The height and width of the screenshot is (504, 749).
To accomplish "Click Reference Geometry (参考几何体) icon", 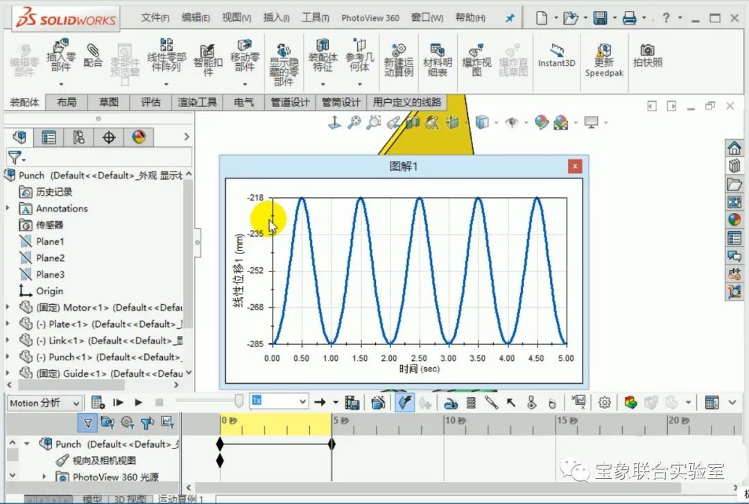I will coord(359,56).
